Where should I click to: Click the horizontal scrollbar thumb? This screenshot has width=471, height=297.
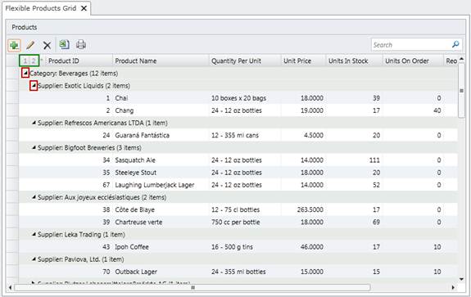point(192,288)
